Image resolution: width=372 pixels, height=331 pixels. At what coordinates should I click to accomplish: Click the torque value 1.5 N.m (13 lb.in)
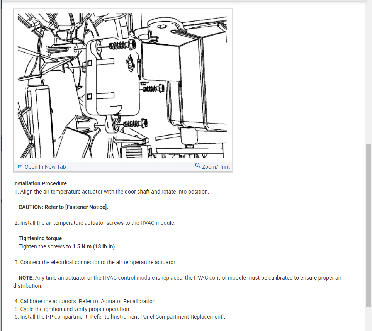tap(94, 246)
